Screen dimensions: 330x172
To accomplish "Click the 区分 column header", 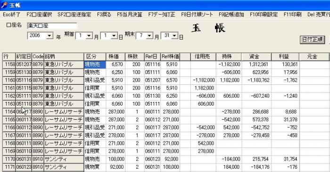I will [95, 57].
